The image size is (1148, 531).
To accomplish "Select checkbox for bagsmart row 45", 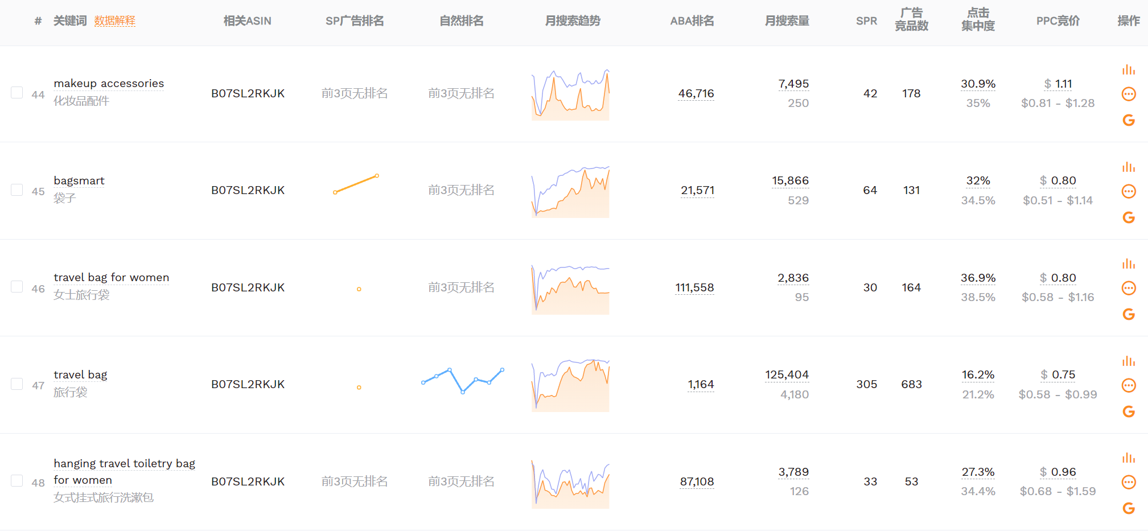I will tap(17, 190).
